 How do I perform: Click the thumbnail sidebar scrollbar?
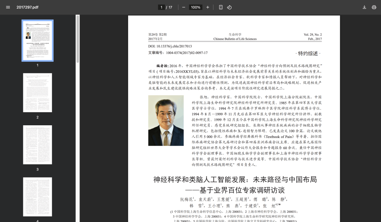pos(78,39)
